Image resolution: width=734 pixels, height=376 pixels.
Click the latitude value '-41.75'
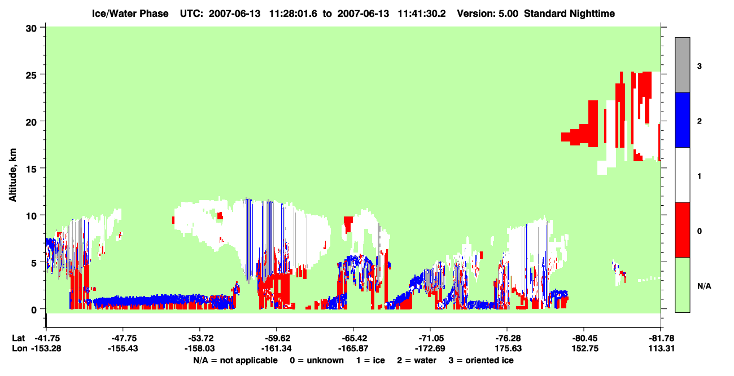(46, 338)
